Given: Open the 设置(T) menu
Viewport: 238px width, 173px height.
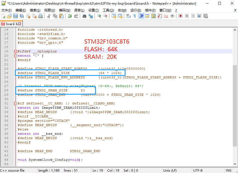Looking at the screenshot, I should 93,10.
